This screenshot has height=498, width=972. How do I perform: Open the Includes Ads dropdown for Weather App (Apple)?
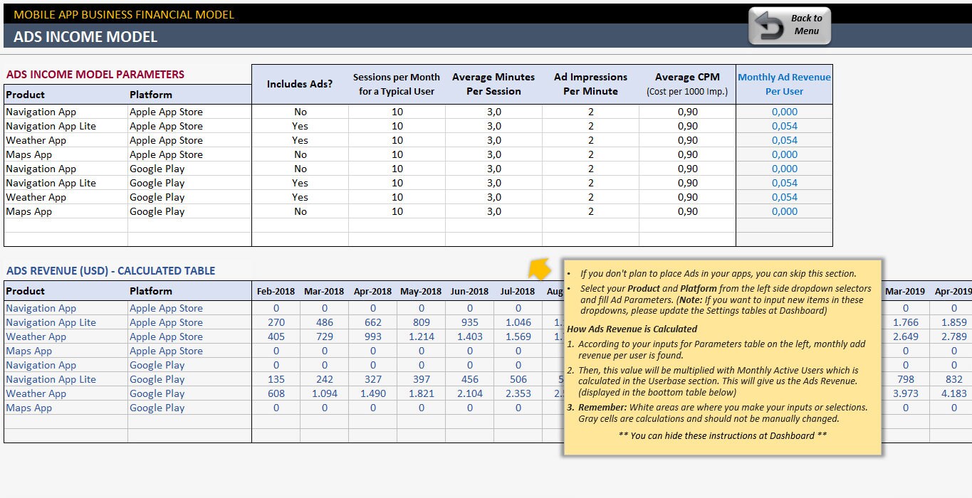pos(300,140)
